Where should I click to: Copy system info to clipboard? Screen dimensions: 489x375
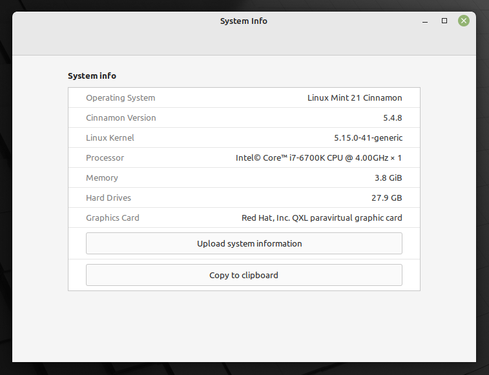tap(244, 275)
